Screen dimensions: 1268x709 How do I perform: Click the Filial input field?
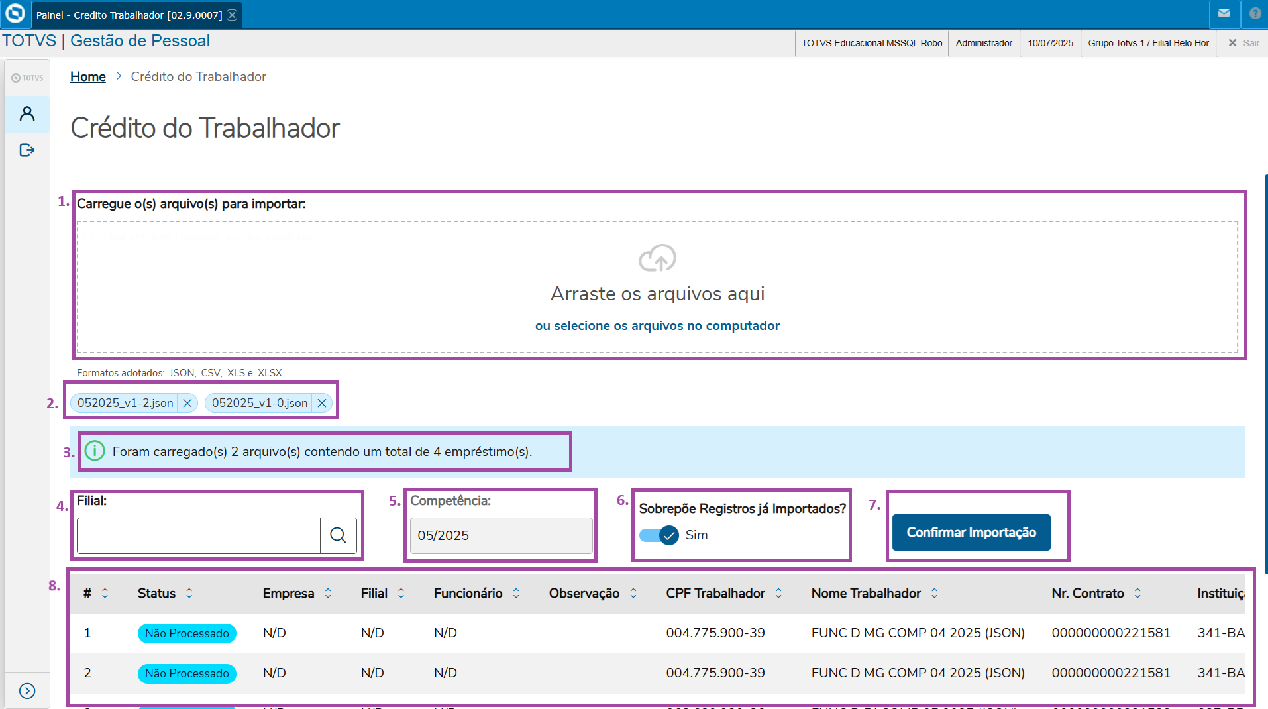[x=199, y=535]
